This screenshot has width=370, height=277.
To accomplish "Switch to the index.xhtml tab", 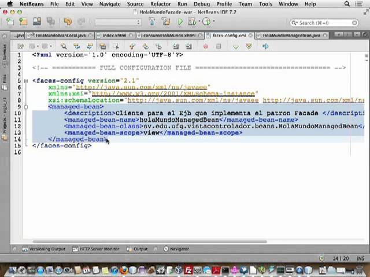I will (114, 36).
